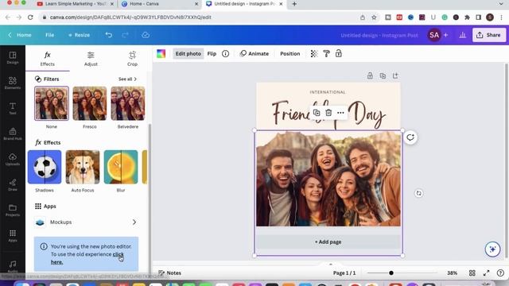This screenshot has height=286, width=509.
Task: Open the grid view icon
Action: pyautogui.click(x=472, y=273)
